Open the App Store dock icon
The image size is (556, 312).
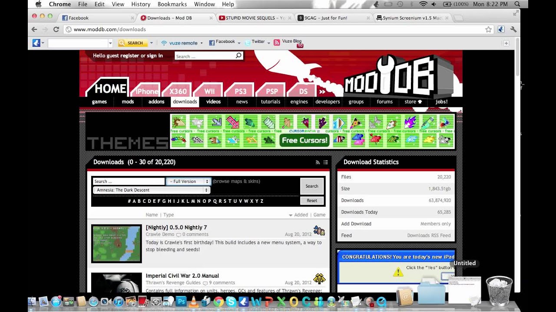[x=56, y=302]
